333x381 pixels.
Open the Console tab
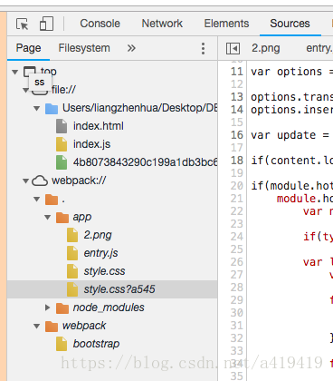100,24
